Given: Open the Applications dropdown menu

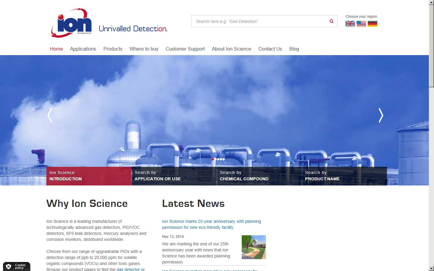Looking at the screenshot, I should pos(83,49).
